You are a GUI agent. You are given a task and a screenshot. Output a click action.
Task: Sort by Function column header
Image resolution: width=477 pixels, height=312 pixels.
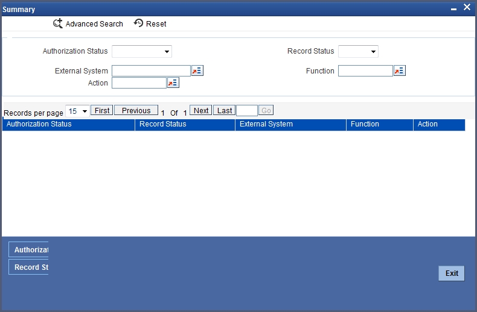(x=380, y=125)
